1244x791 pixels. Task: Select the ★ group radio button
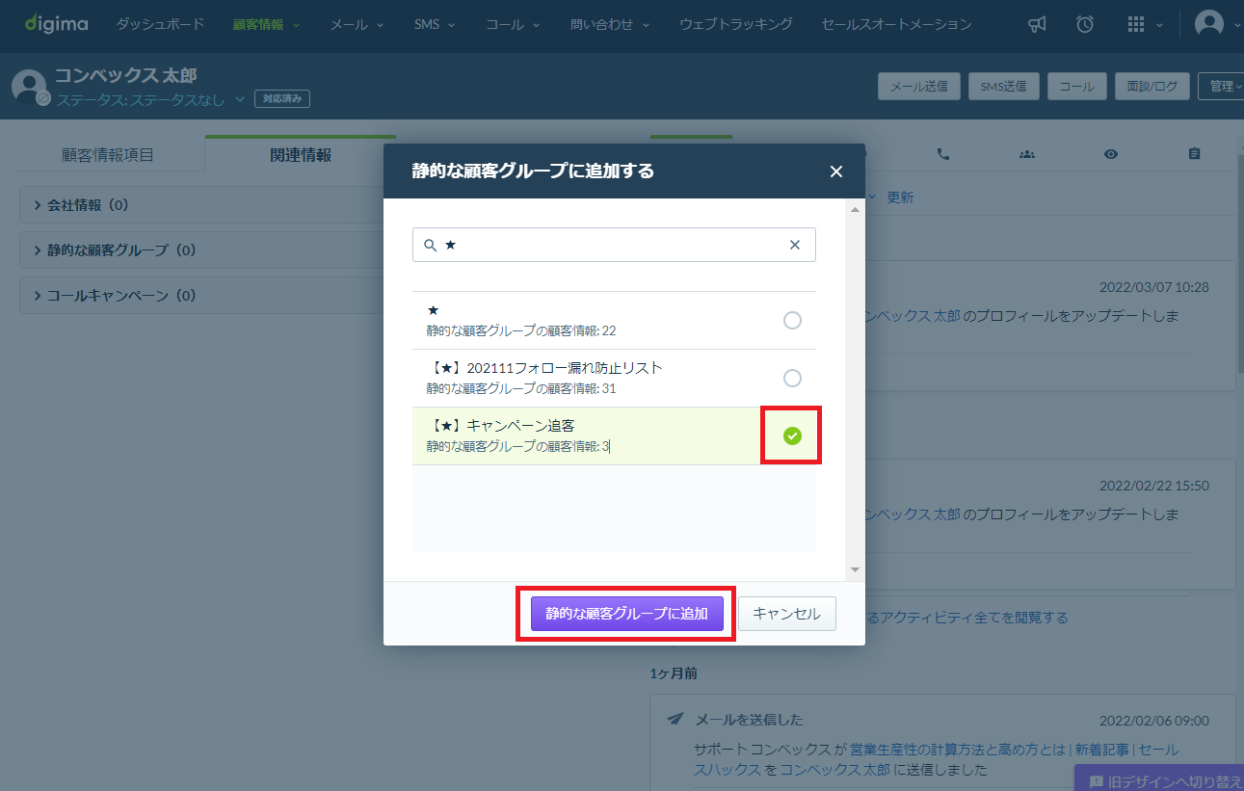tap(792, 321)
